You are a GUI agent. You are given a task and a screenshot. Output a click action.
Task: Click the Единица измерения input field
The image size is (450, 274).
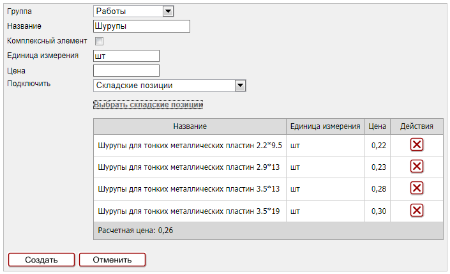click(x=126, y=56)
